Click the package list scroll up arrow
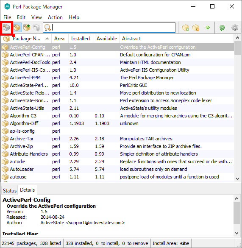Viewport: 242px width, 248px height. pos(237,38)
